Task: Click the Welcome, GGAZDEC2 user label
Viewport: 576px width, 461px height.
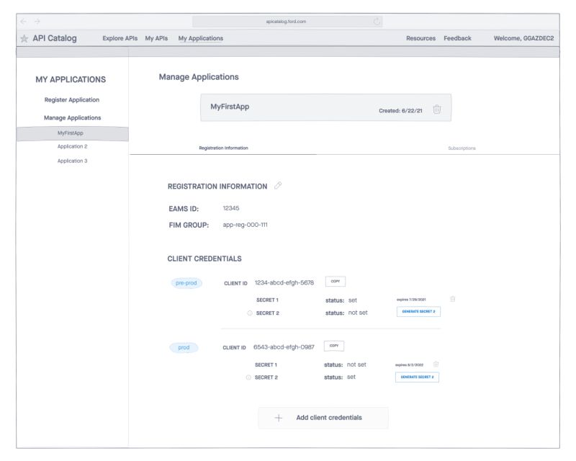Action: click(523, 38)
